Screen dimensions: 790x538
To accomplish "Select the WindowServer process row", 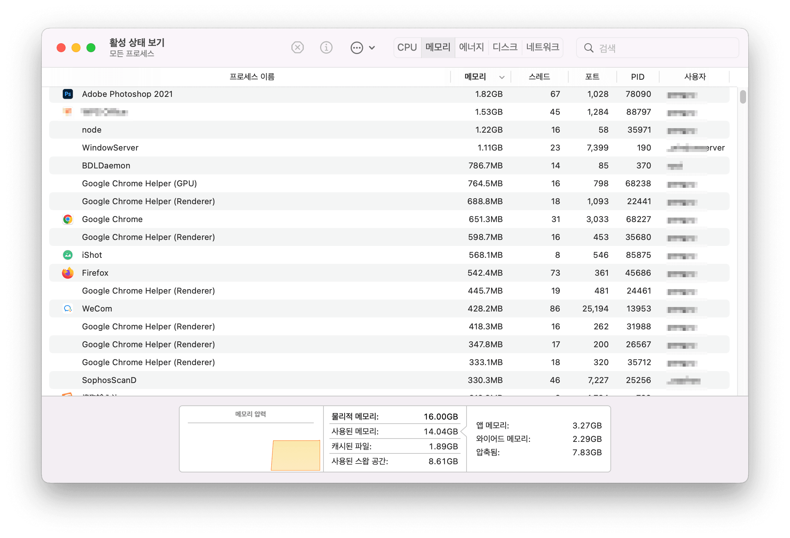I will (x=389, y=148).
